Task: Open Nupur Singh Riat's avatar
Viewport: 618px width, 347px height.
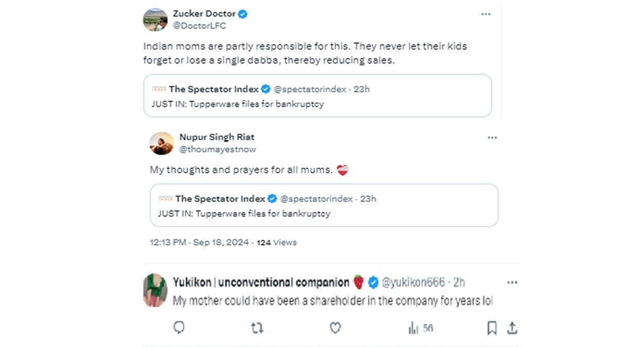Action: [x=162, y=143]
